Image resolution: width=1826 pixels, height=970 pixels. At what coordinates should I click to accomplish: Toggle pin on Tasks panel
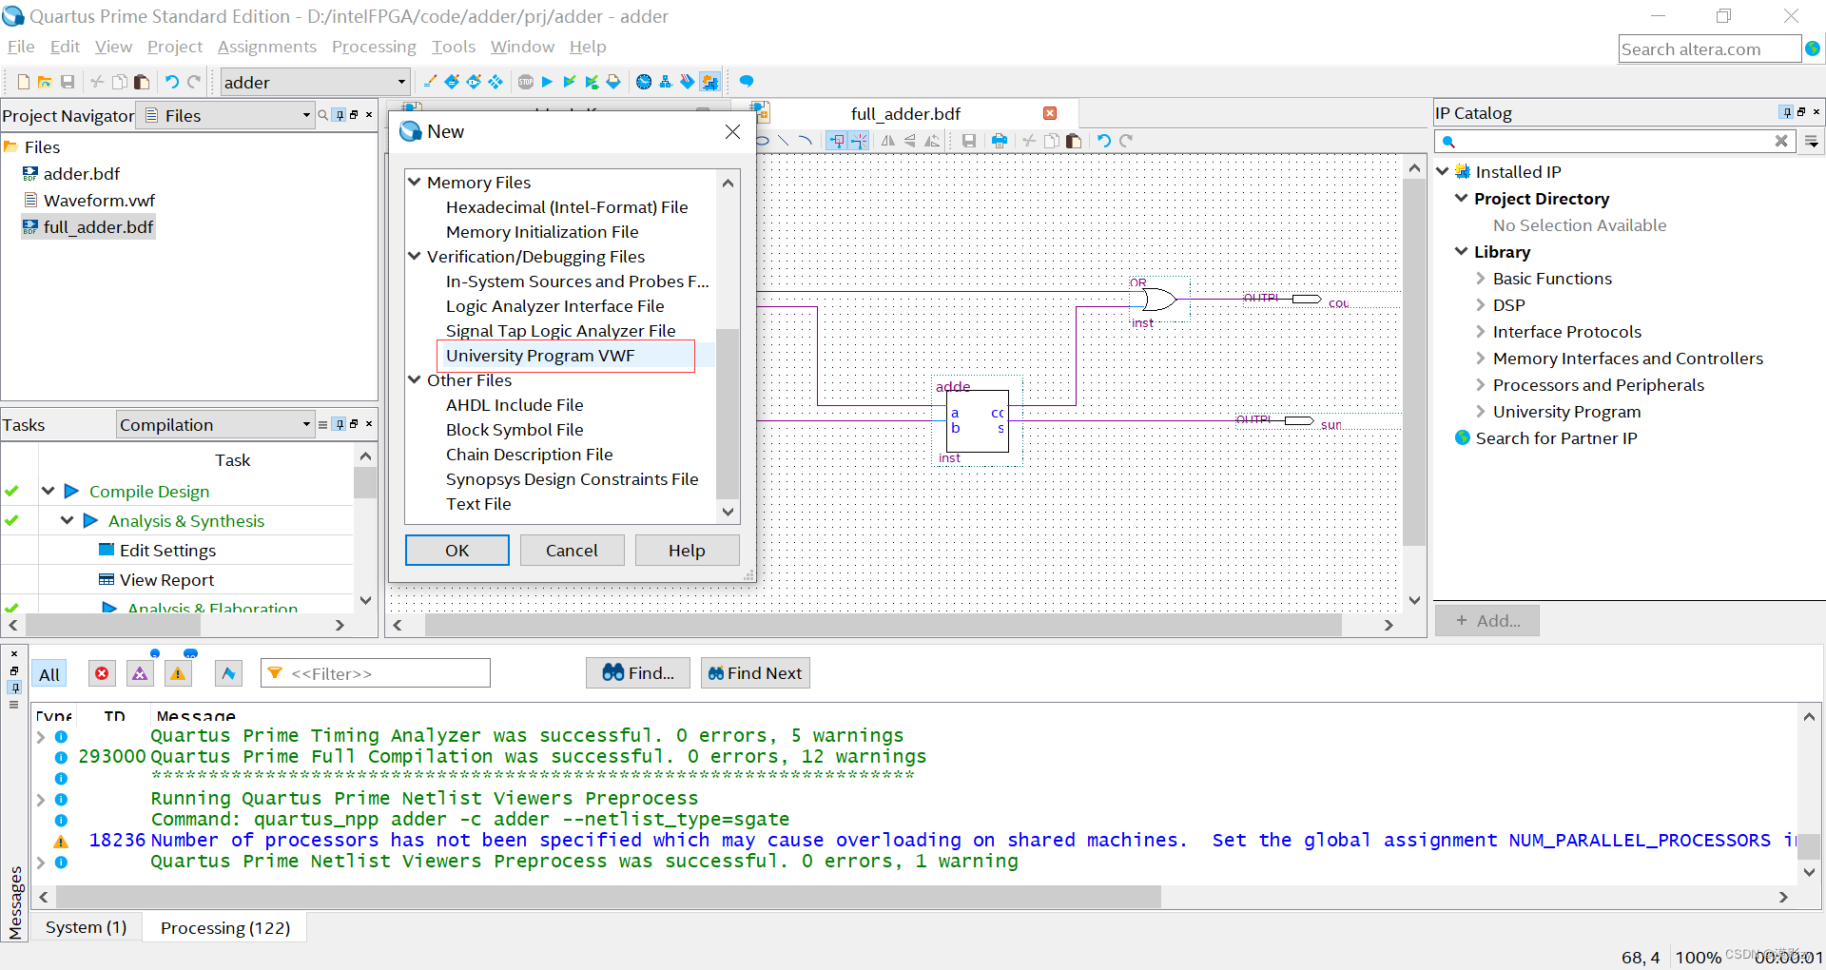[340, 424]
